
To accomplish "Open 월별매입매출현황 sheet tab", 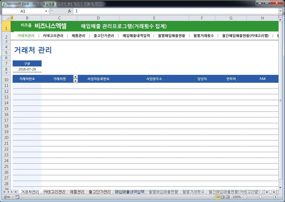I will (163, 192).
